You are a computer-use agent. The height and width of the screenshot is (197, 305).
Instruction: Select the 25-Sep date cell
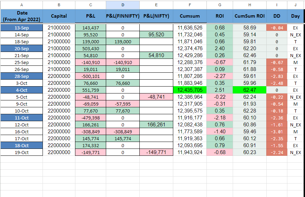[21, 62]
